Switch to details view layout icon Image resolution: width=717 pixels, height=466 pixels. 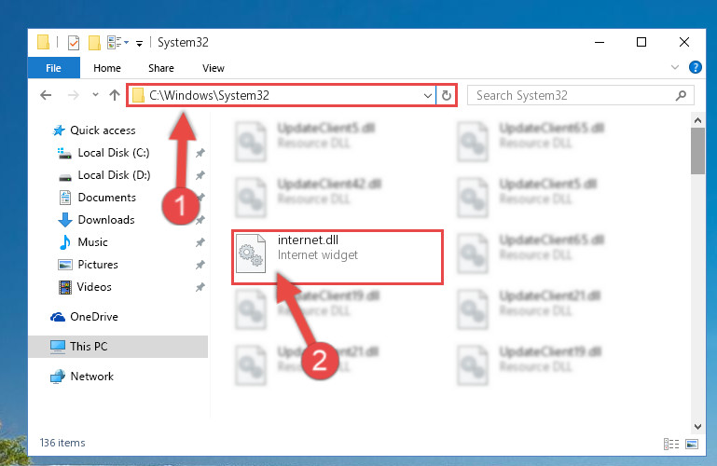tap(671, 444)
